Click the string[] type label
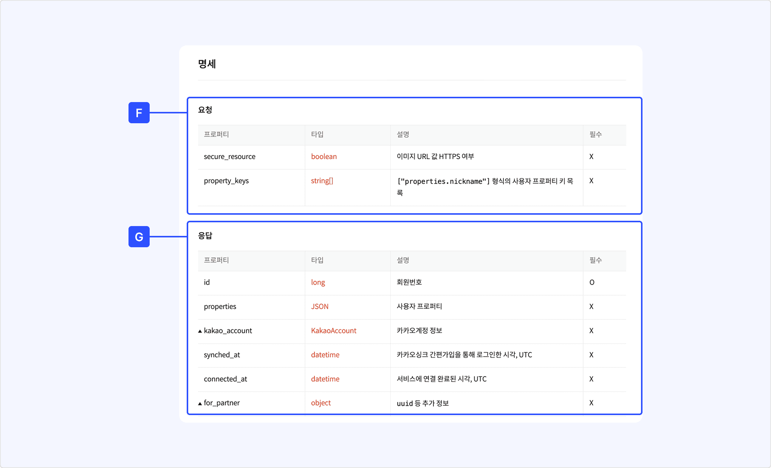The width and height of the screenshot is (771, 468). (x=322, y=181)
